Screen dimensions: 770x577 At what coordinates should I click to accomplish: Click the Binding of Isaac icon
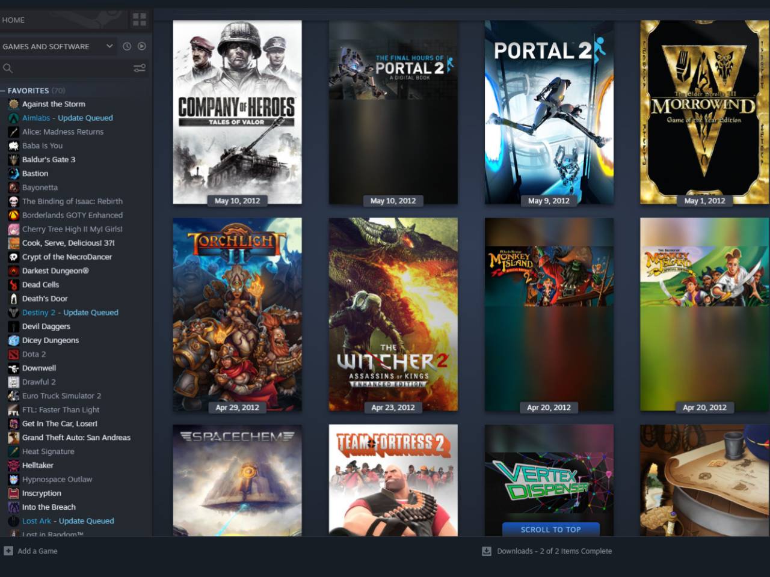click(13, 201)
